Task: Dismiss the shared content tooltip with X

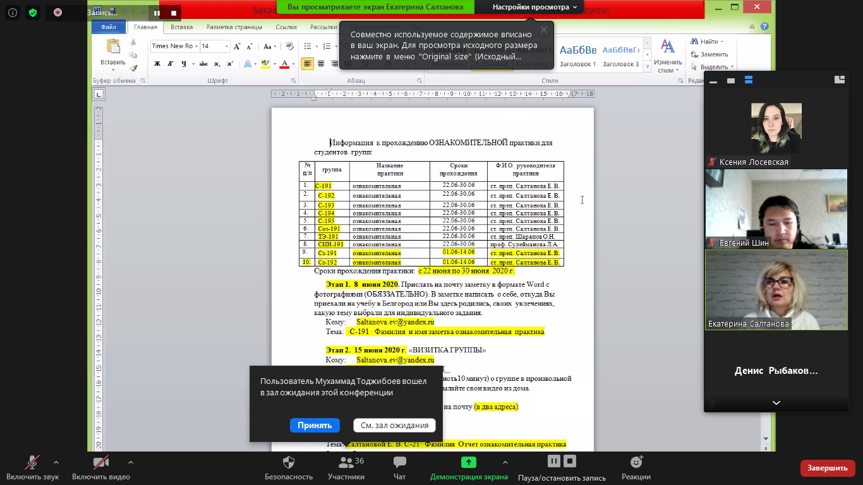Action: coord(544,30)
